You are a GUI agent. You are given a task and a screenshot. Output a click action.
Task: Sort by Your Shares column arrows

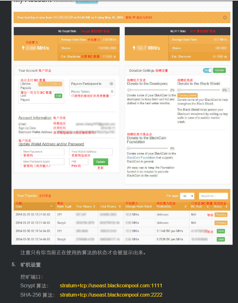tap(94, 207)
